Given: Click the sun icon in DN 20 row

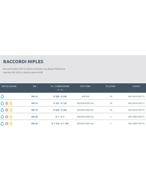Looking at the screenshot, I should coord(7,117).
